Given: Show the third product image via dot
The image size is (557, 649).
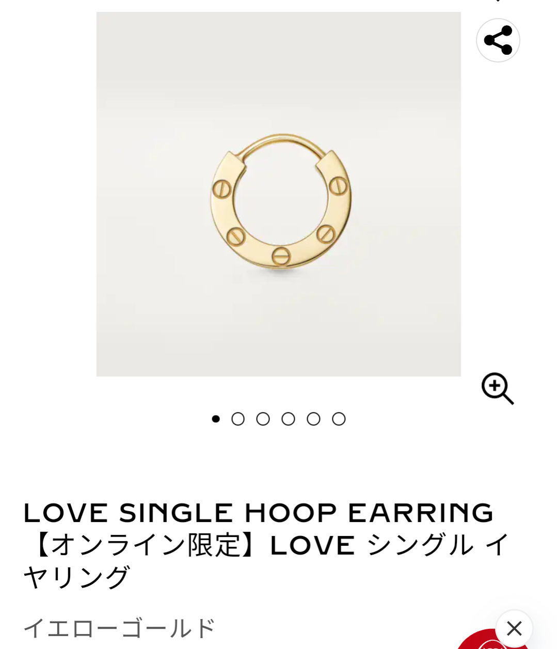Looking at the screenshot, I should coord(263,419).
